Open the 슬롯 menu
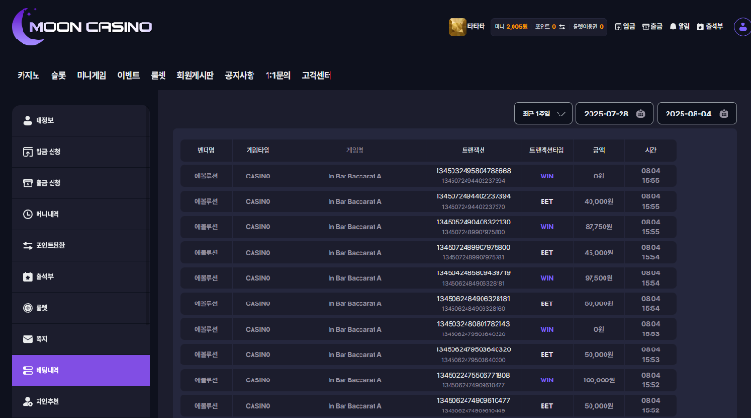Screen dimensions: 751x418 click(58, 76)
